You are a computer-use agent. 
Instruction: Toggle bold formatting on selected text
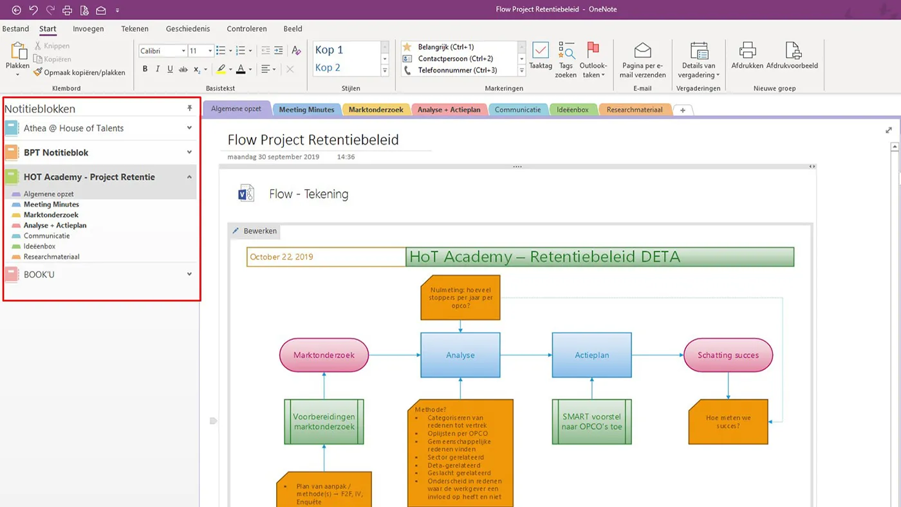(x=145, y=69)
